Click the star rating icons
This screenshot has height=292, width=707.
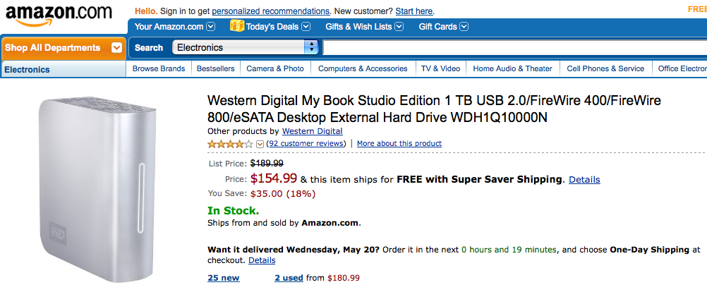click(230, 144)
